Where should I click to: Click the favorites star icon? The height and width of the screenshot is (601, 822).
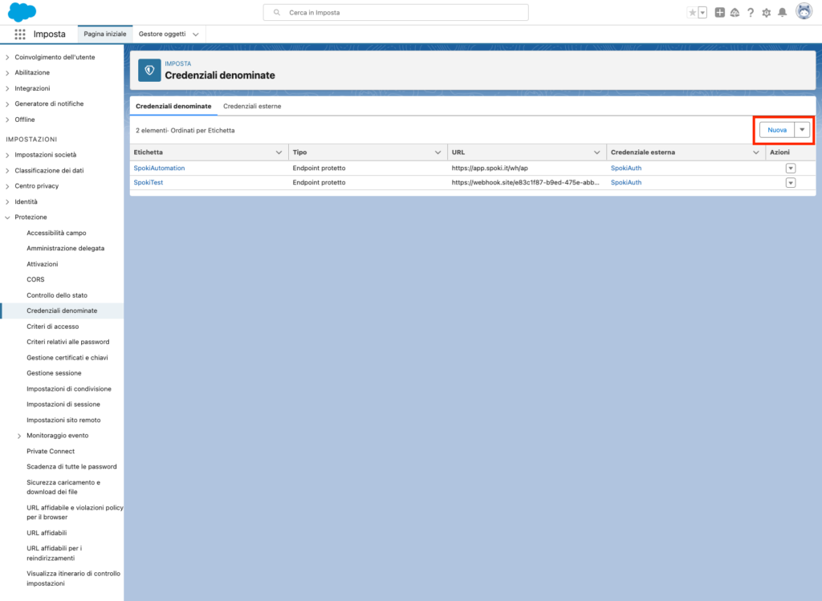pyautogui.click(x=693, y=13)
